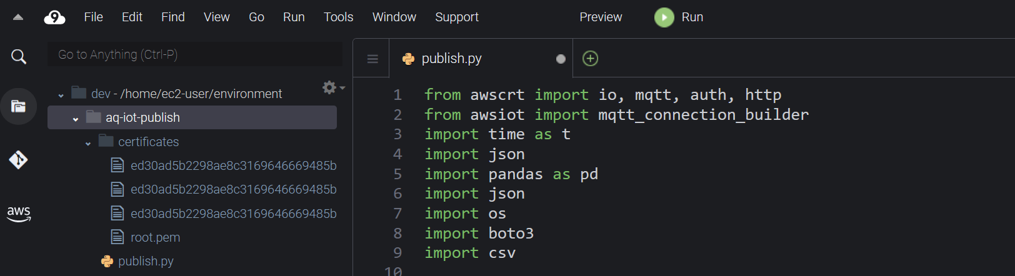This screenshot has height=276, width=1015.
Task: Open the Tools menu
Action: [338, 17]
